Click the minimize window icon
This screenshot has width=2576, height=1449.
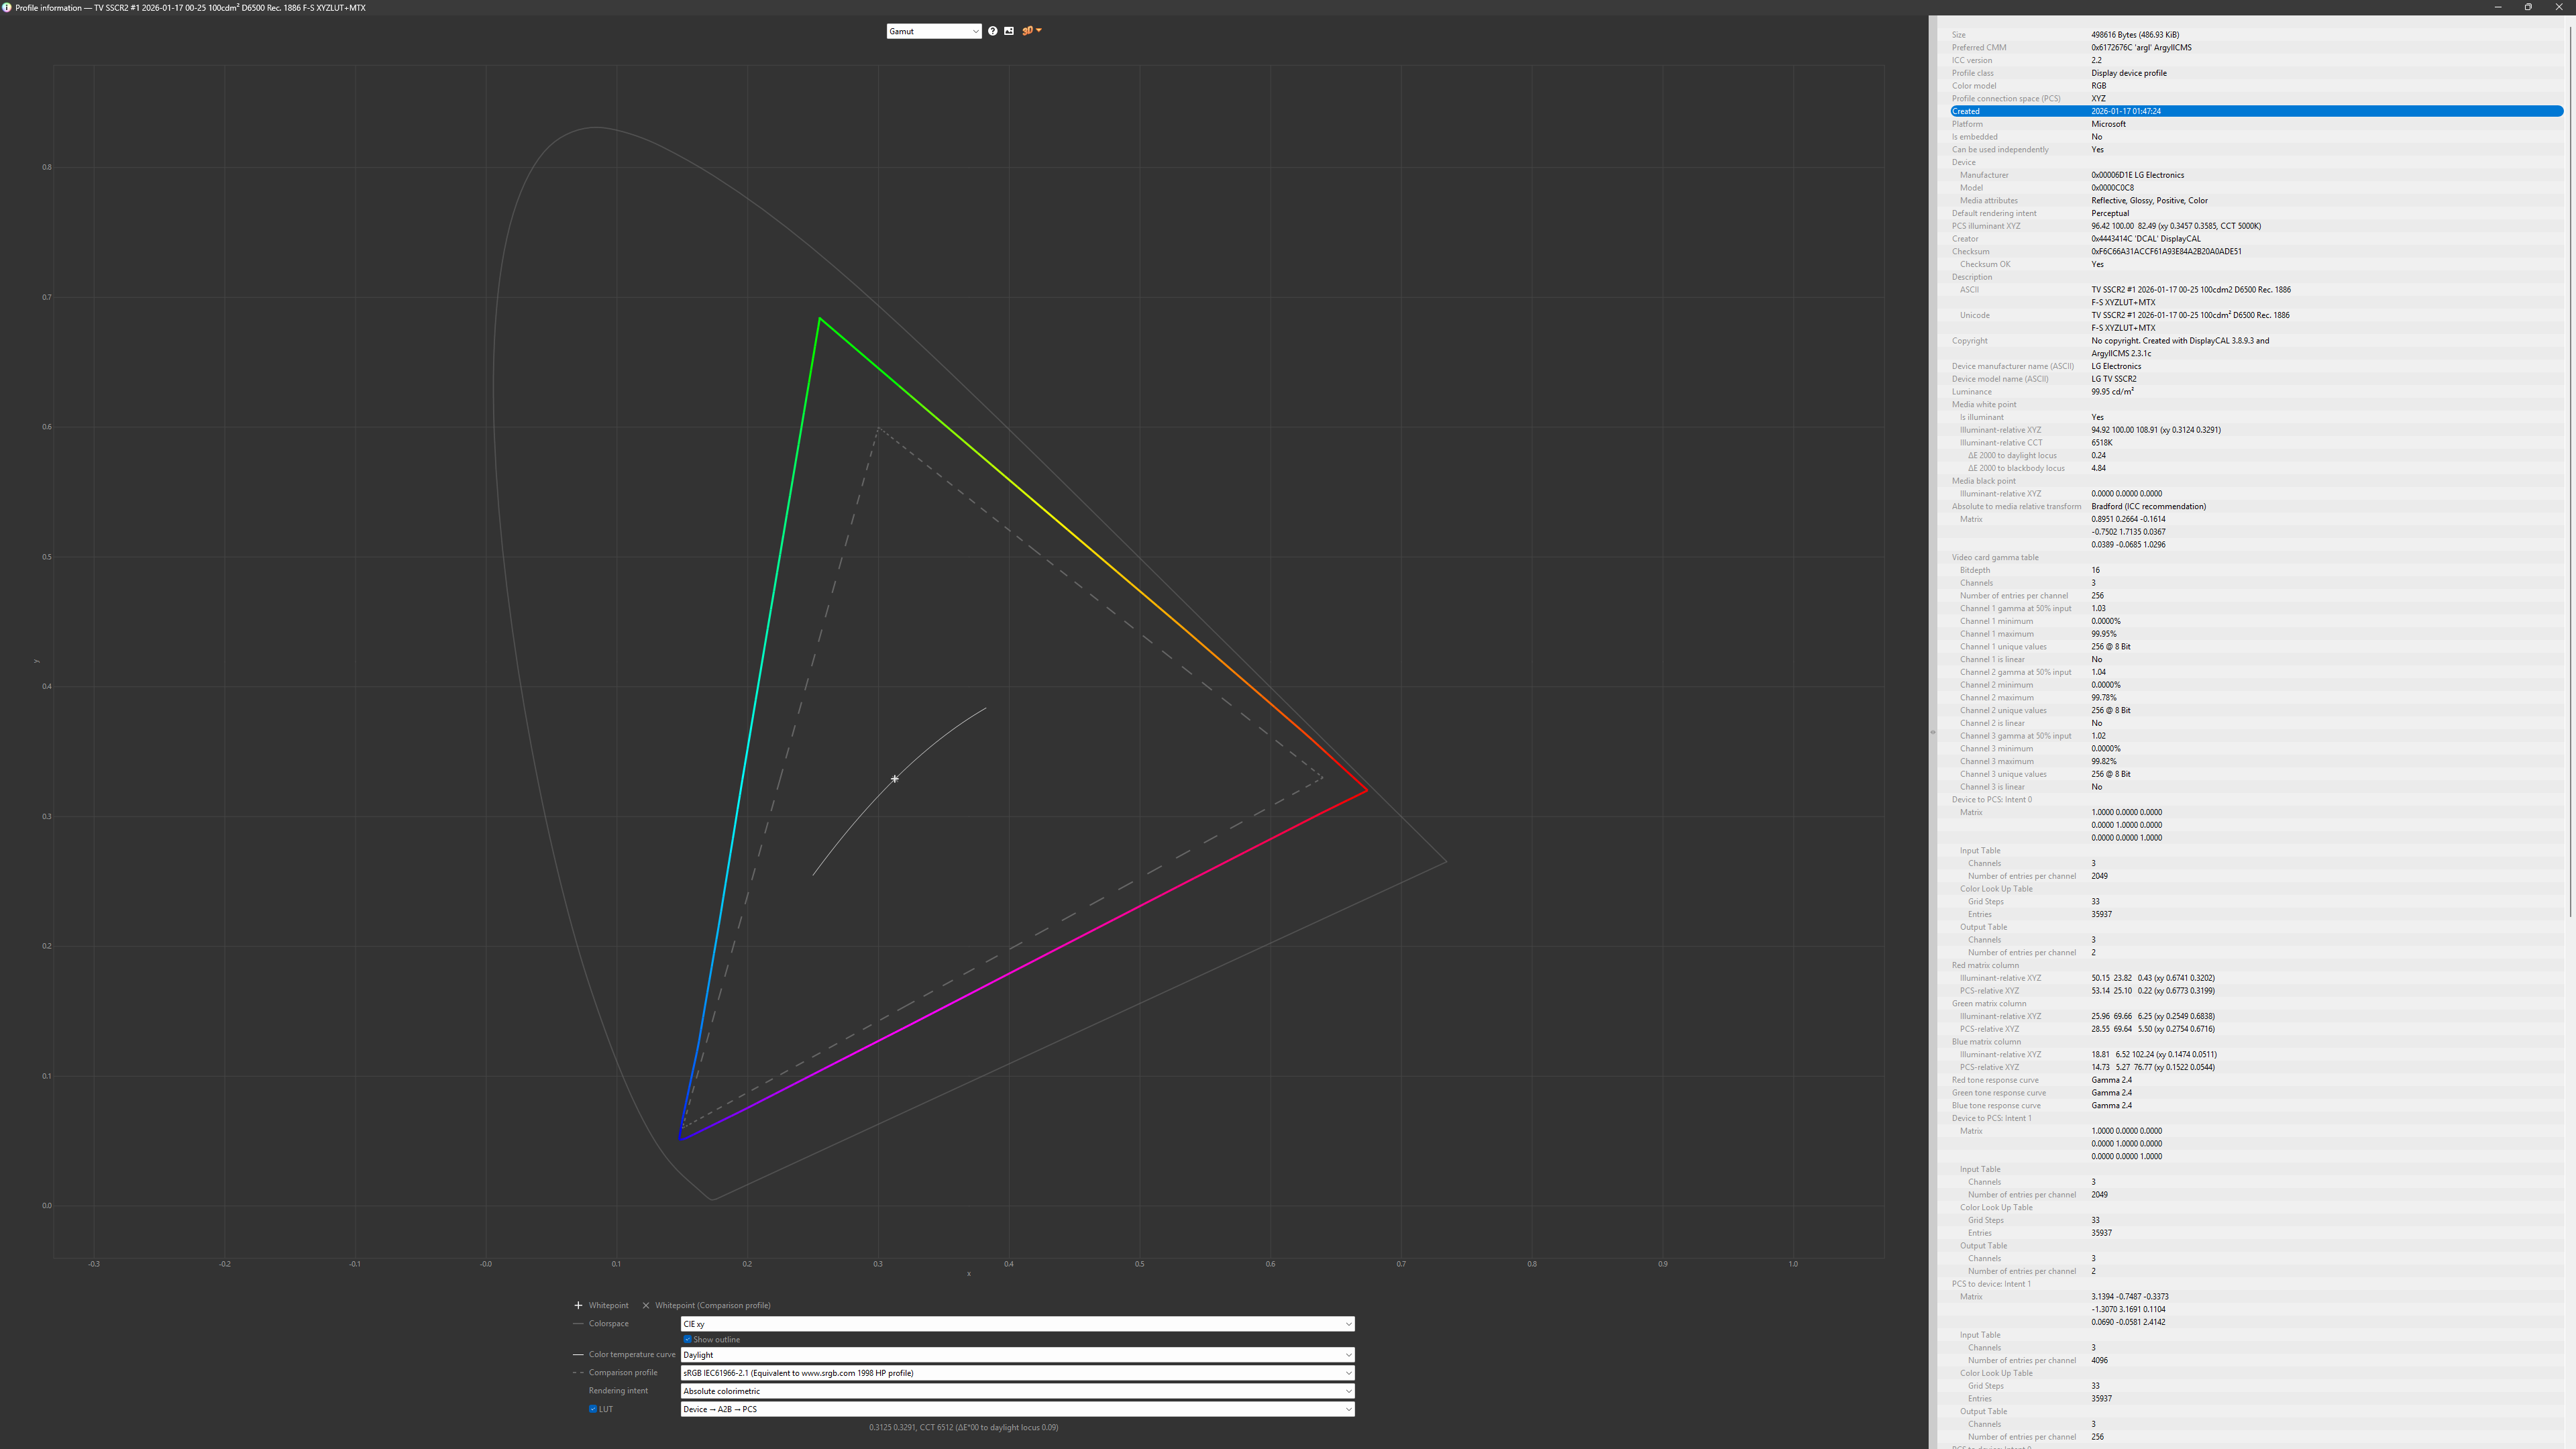[2498, 7]
